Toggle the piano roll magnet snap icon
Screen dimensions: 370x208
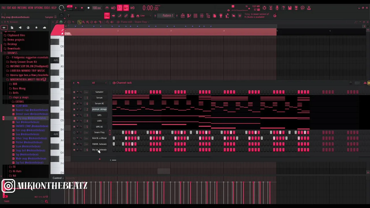pyautogui.click(x=61, y=22)
